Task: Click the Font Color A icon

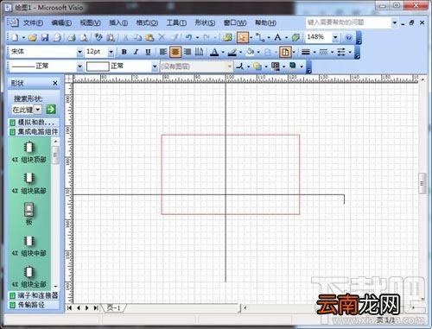Action: coord(214,52)
